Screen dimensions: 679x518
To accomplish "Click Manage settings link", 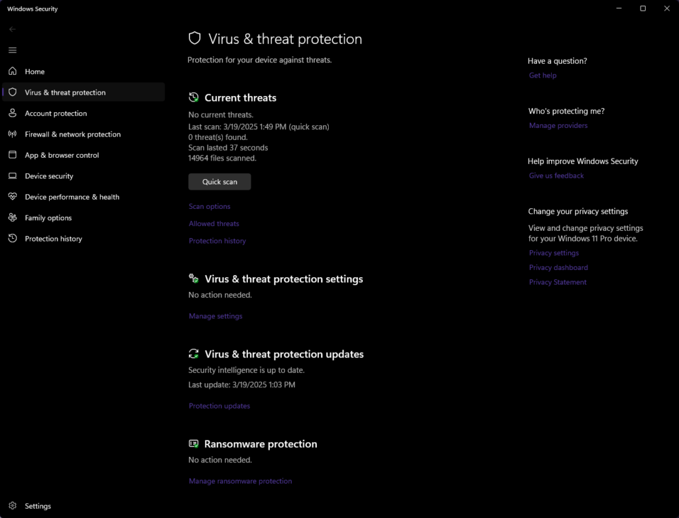I will (216, 316).
